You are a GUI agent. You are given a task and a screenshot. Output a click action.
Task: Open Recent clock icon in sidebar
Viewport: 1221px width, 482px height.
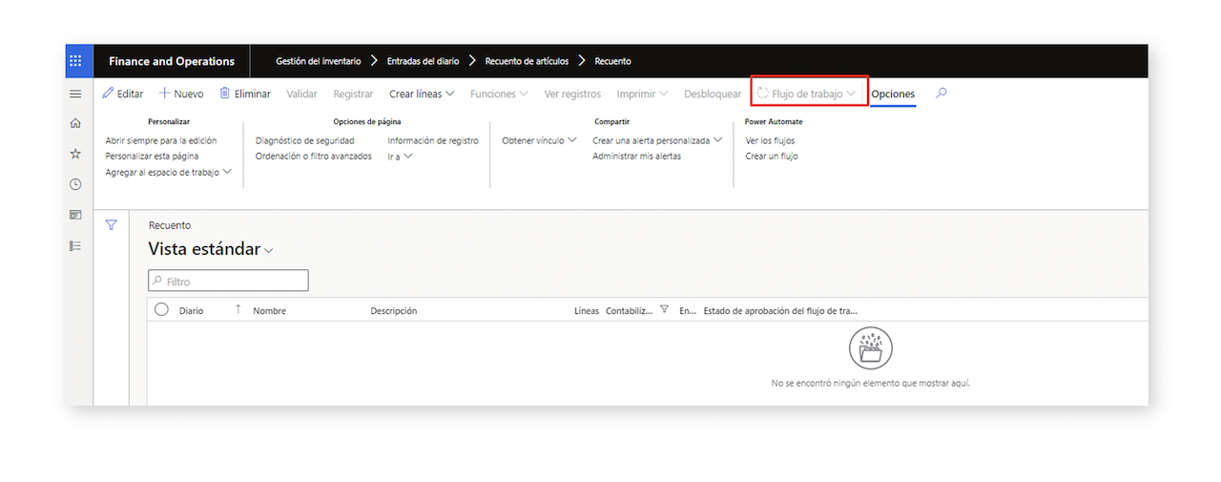click(x=75, y=184)
